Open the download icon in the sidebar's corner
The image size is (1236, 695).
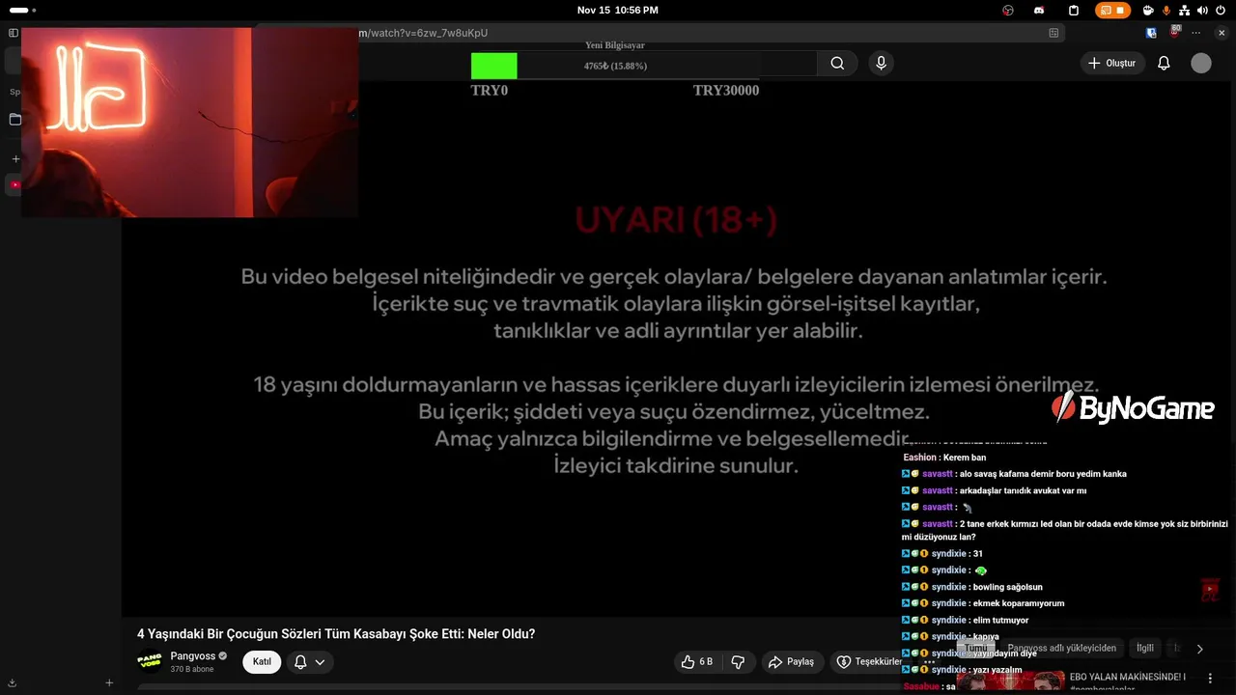coord(12,682)
